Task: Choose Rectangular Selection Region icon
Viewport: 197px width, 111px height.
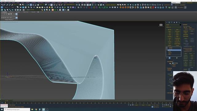Action: click(x=26, y=5)
